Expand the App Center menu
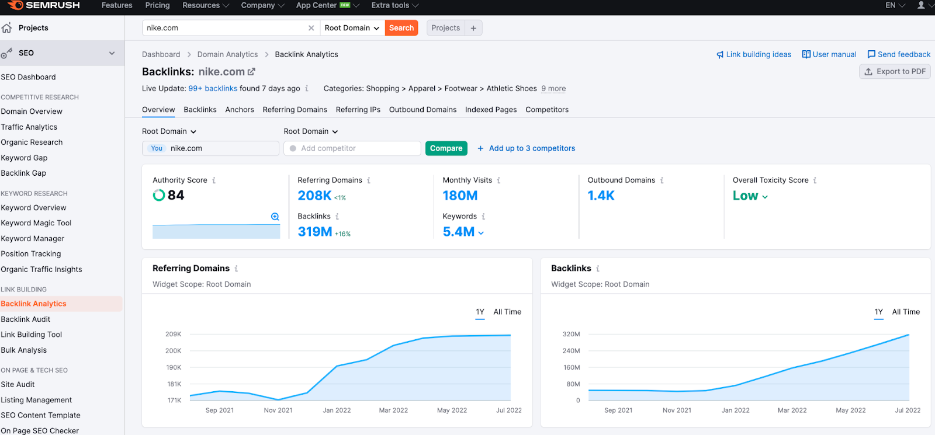This screenshot has height=435, width=935. [327, 5]
